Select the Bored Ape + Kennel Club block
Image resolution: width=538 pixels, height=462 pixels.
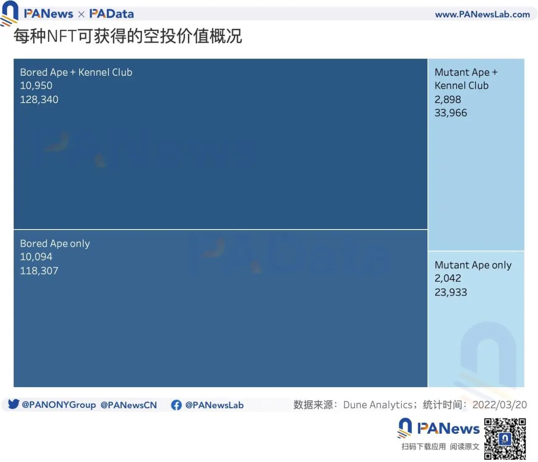pos(220,160)
